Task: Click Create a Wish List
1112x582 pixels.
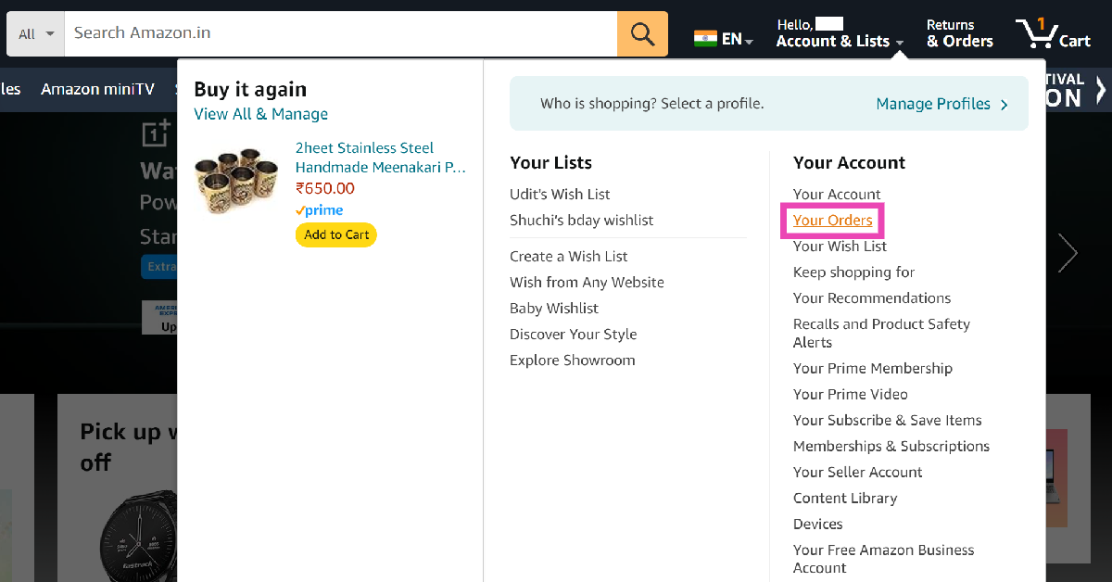Action: click(568, 257)
